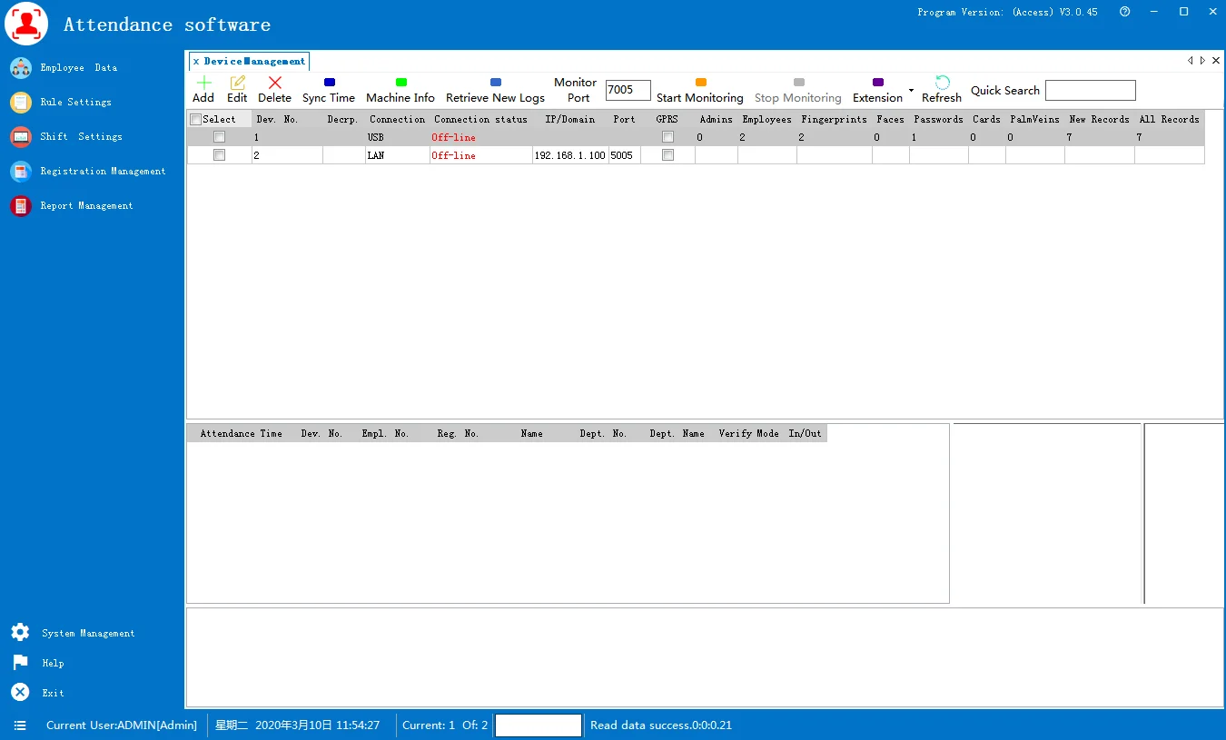Click the Edit device icon
The width and height of the screenshot is (1226, 740).
(237, 83)
